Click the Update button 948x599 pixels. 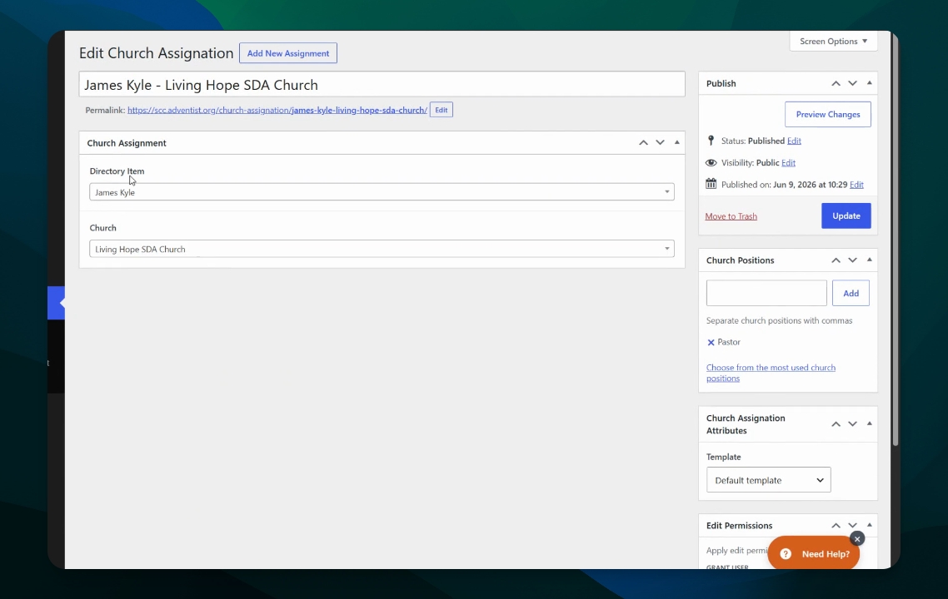[846, 215]
